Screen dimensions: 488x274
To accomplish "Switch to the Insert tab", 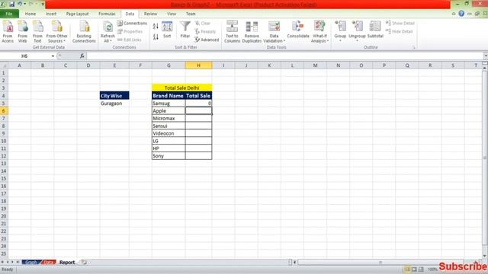I will [51, 14].
